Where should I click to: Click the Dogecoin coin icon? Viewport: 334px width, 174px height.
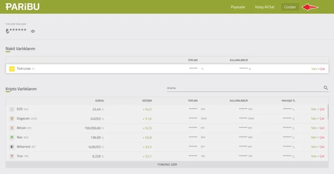point(12,118)
